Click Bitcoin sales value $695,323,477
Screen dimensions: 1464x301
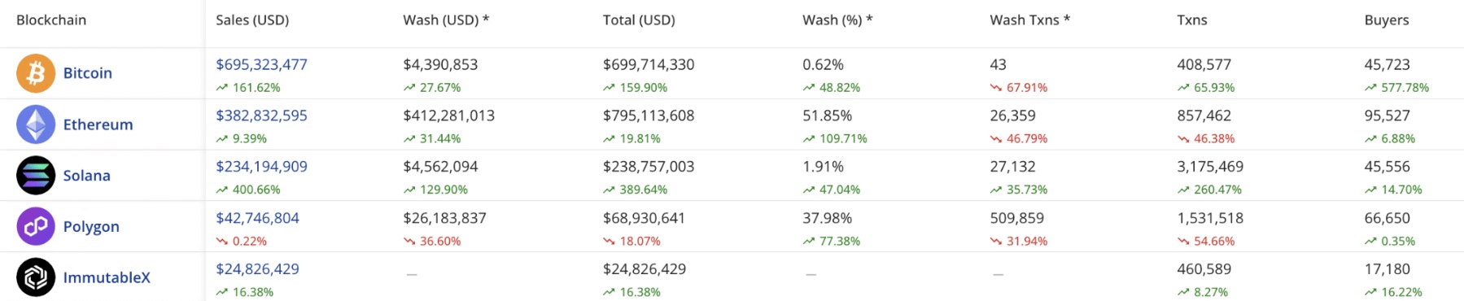pos(261,64)
